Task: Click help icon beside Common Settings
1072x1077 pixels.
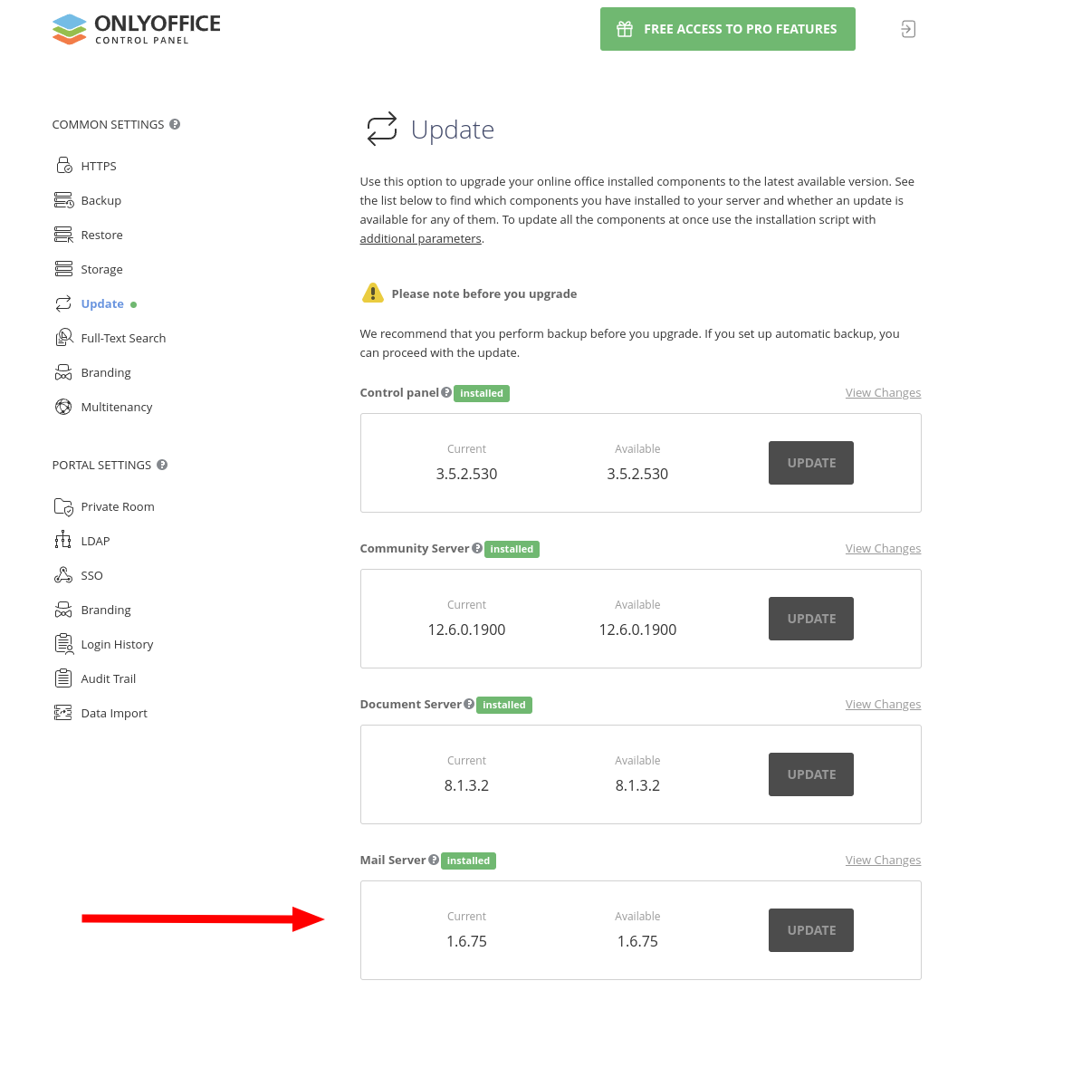Action: click(x=175, y=124)
